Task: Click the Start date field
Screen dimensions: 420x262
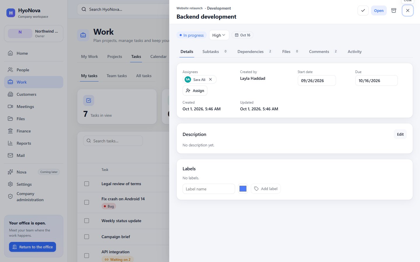Action: tap(317, 81)
